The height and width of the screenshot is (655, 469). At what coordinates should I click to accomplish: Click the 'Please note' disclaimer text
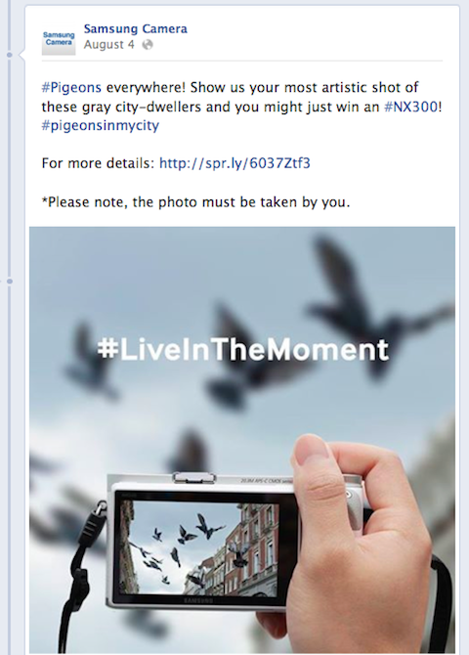click(195, 202)
